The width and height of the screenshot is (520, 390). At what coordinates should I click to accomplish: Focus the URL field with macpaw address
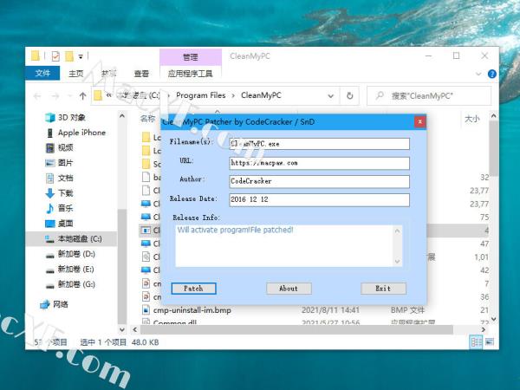click(x=319, y=163)
